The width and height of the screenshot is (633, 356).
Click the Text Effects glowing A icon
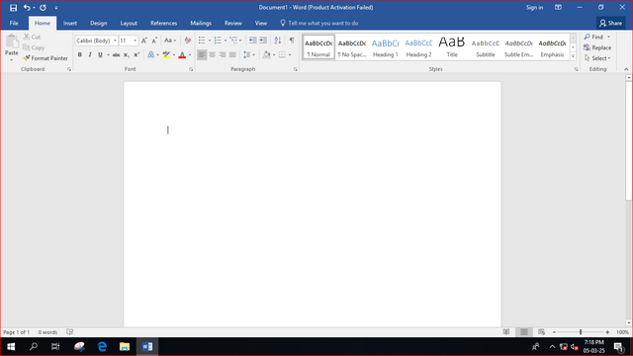(151, 54)
